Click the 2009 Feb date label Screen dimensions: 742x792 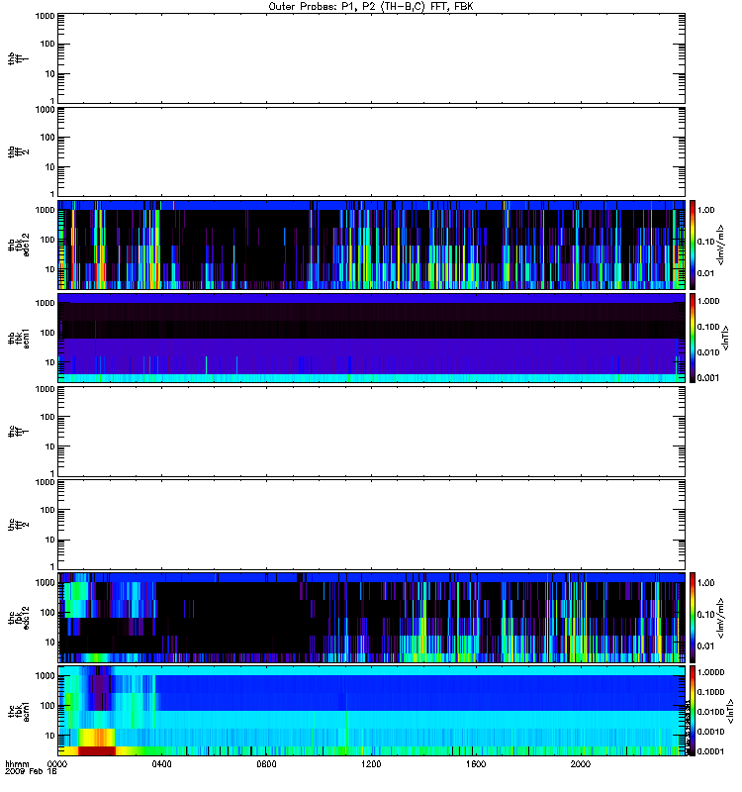pyautogui.click(x=31, y=772)
